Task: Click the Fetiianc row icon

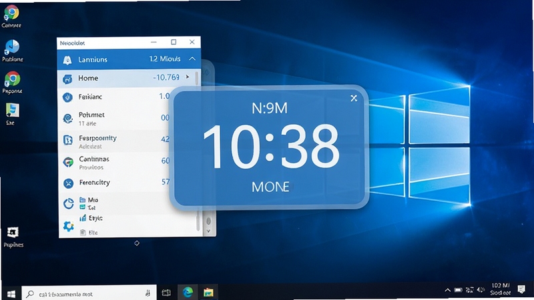Action: click(67, 97)
